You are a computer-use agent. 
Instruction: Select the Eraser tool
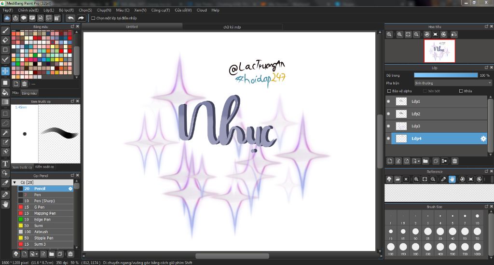tap(5, 40)
